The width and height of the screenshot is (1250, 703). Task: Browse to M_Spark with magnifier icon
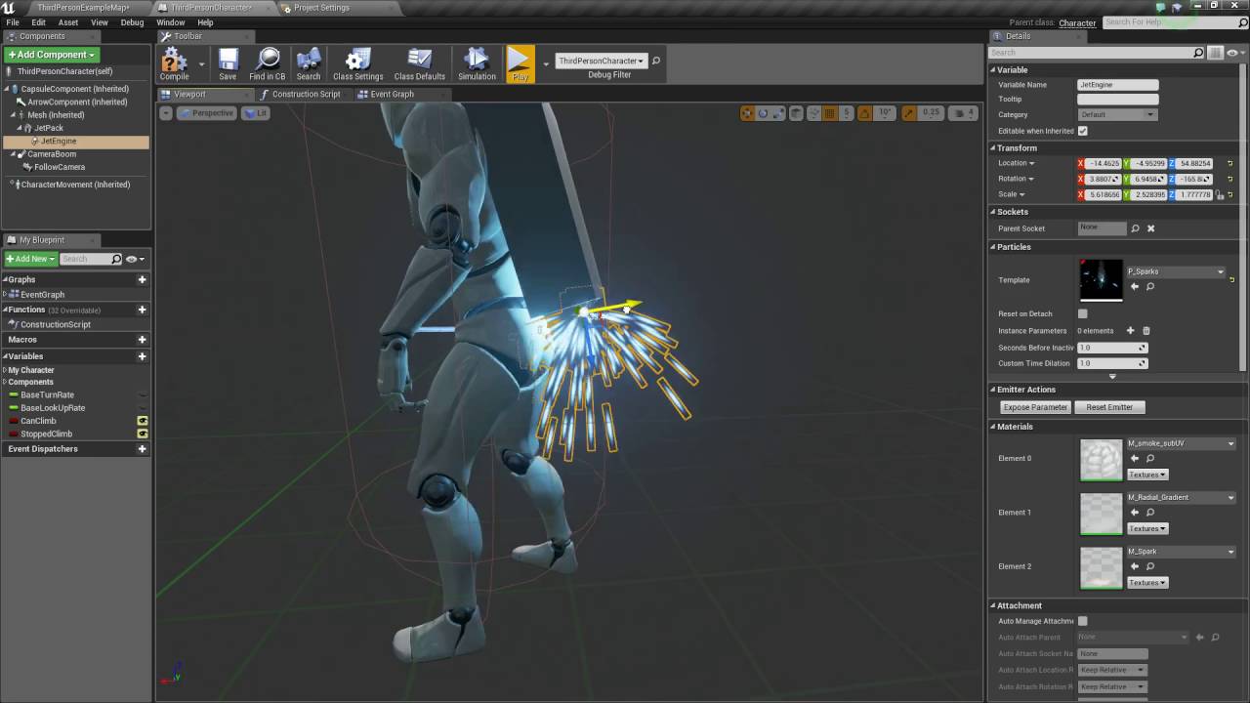click(1149, 566)
